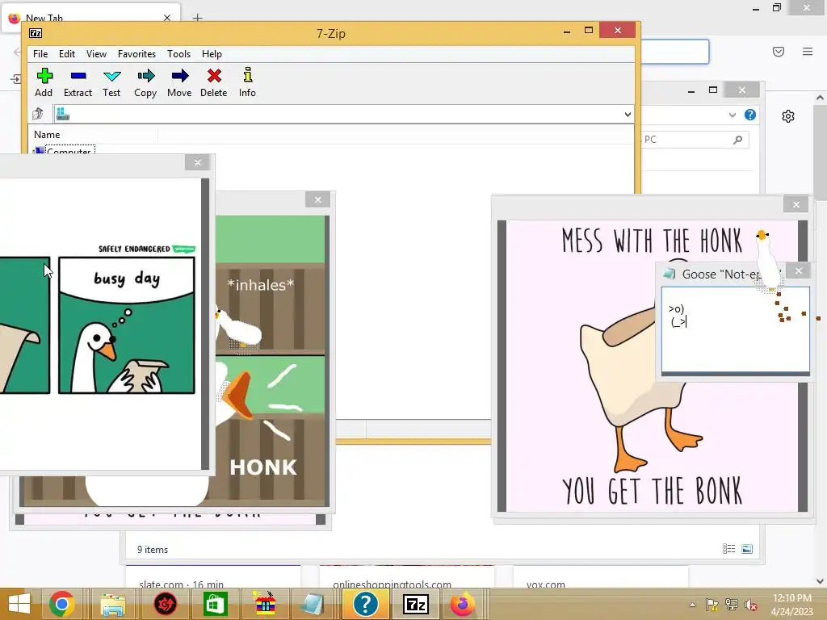
Task: Open the Firefox new tab settings gear
Action: 788,116
